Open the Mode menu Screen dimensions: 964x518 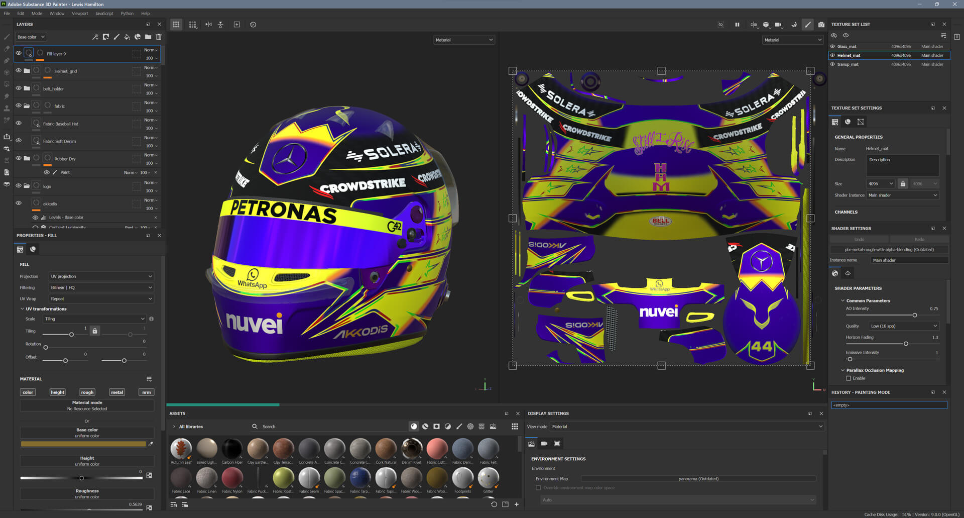[x=37, y=14]
